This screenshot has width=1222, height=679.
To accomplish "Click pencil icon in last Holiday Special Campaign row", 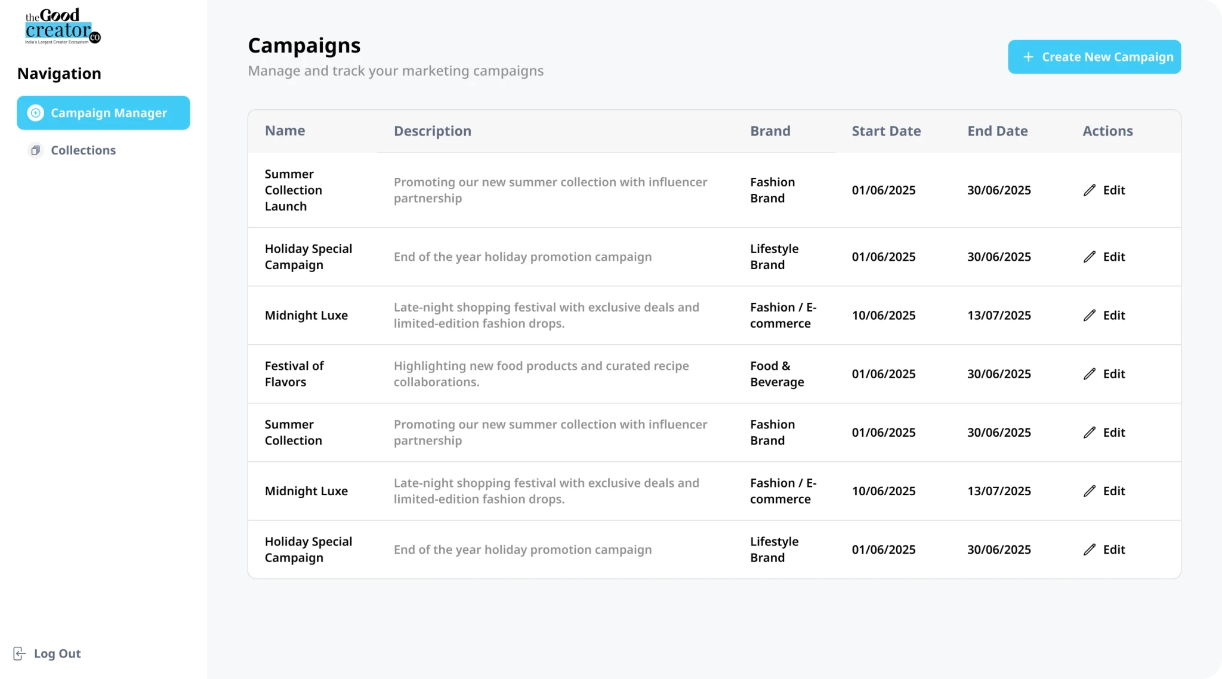I will [x=1090, y=550].
